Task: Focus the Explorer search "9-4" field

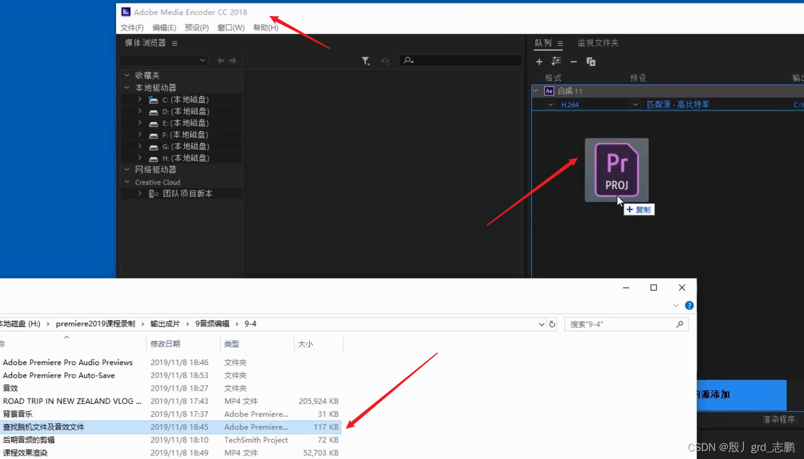Action: pyautogui.click(x=626, y=324)
